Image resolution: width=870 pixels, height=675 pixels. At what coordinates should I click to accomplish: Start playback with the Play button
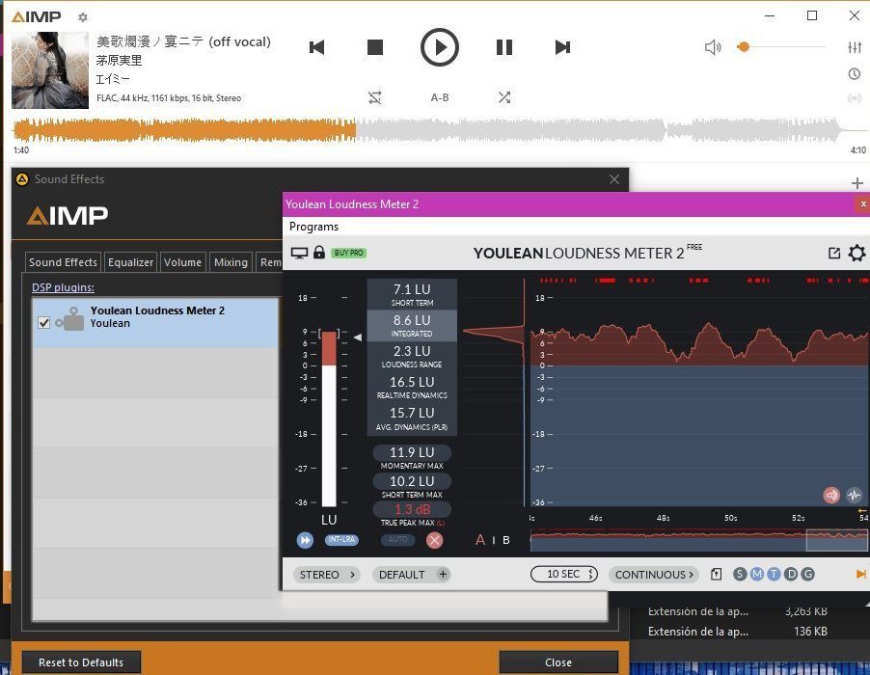(x=440, y=47)
